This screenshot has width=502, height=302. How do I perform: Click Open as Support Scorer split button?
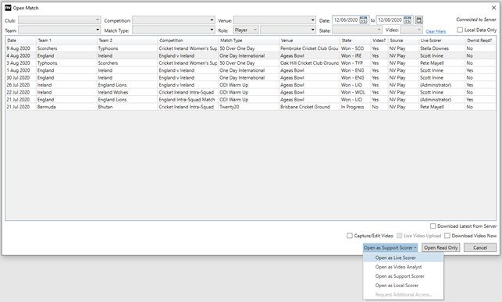coord(390,247)
